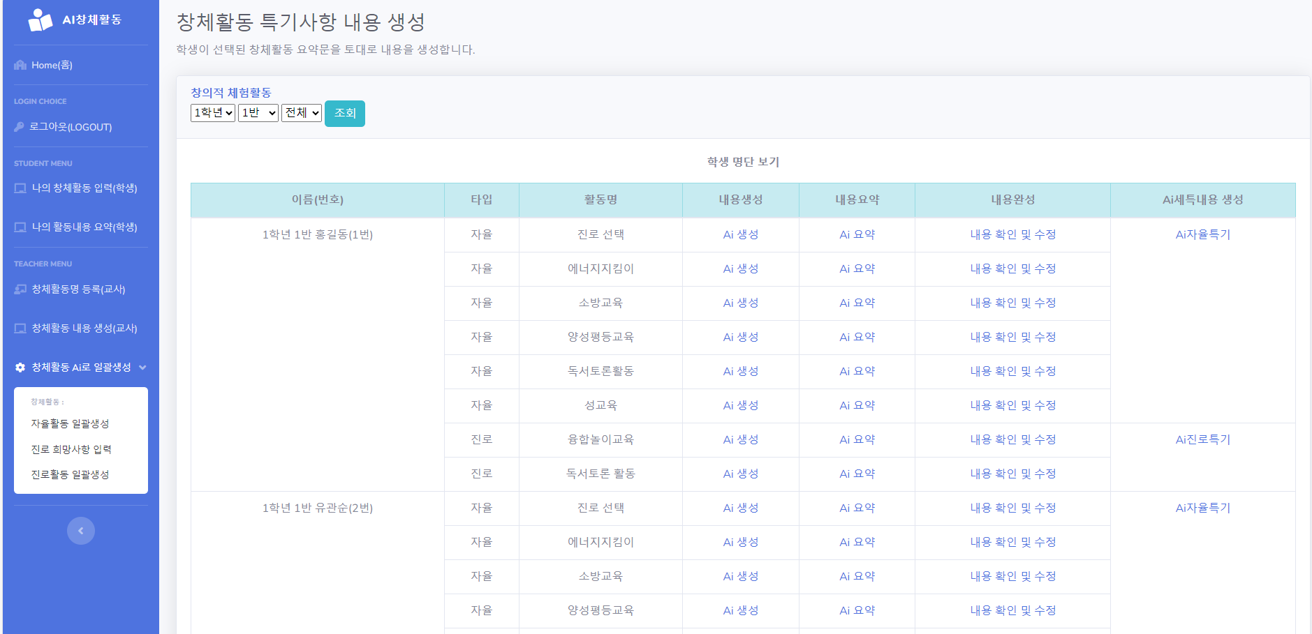Click the Home(홈) building icon
The width and height of the screenshot is (1312, 634).
(x=20, y=65)
